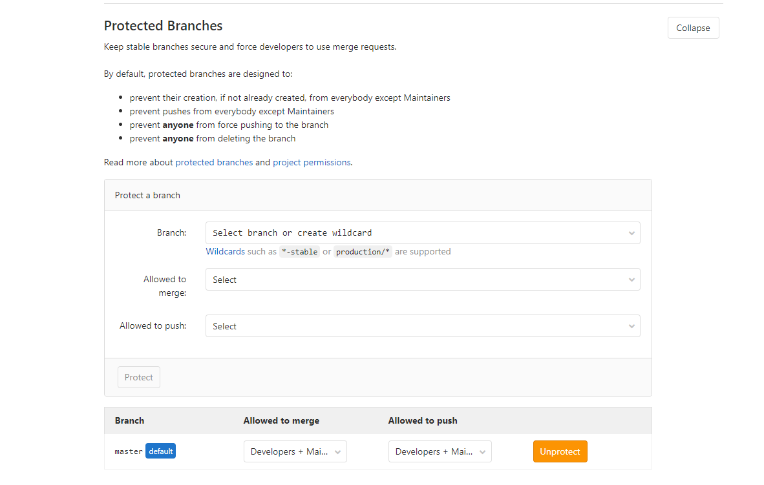764x485 pixels.
Task: Collapse the Protected Branches section
Action: (x=693, y=28)
